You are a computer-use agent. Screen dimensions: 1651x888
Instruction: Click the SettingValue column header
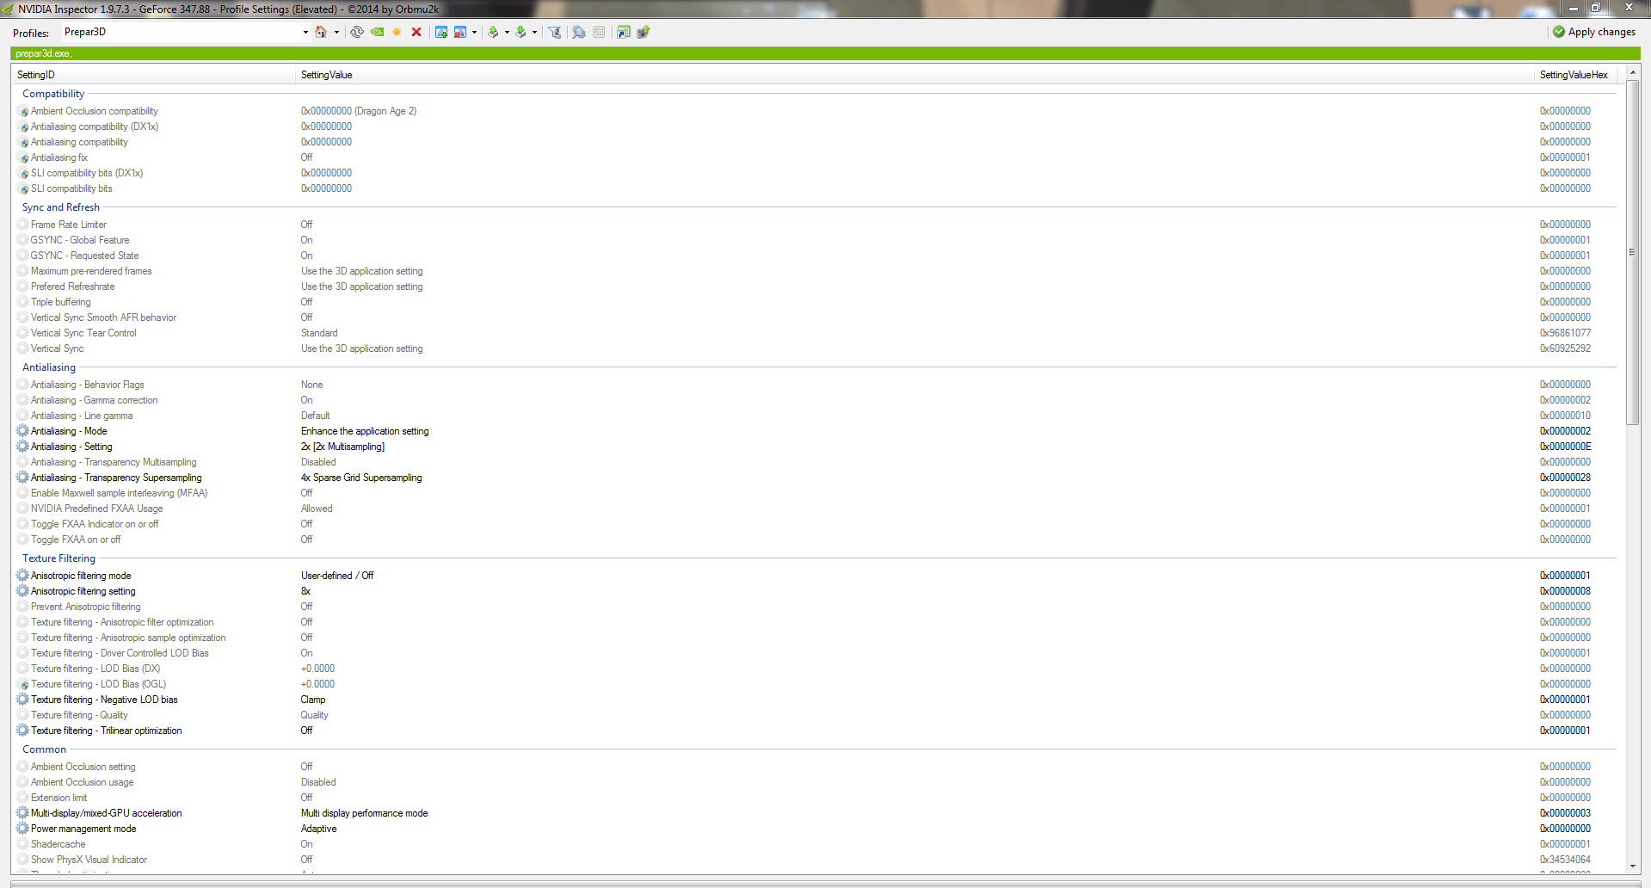pyautogui.click(x=915, y=75)
